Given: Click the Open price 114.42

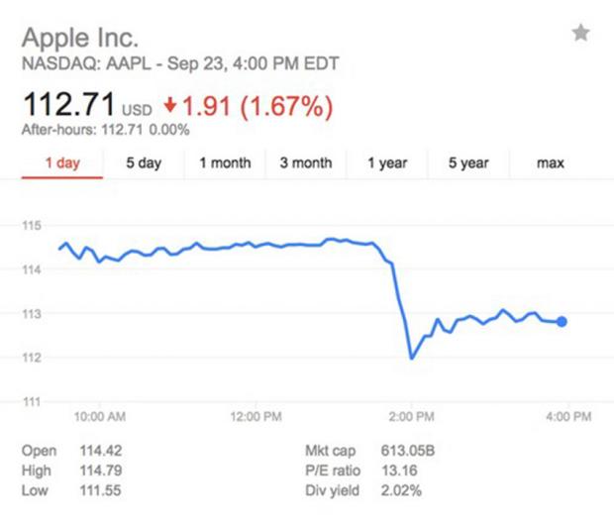Looking at the screenshot, I should click(99, 451).
